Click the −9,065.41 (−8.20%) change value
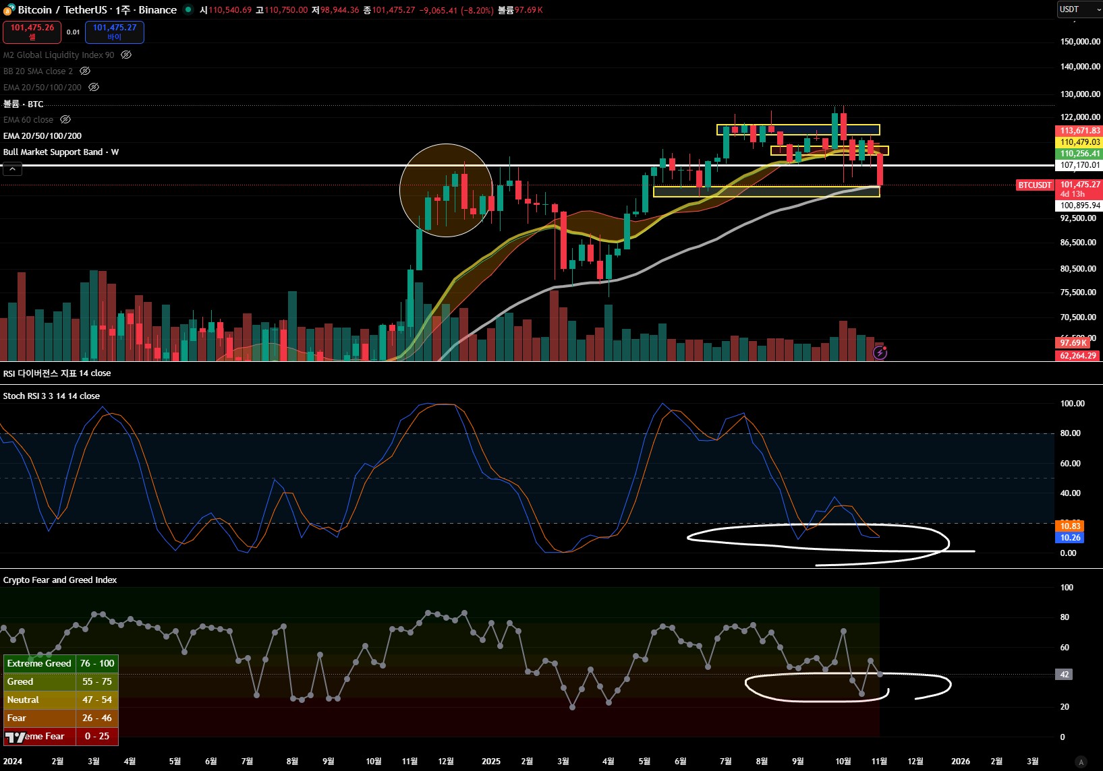Image resolution: width=1103 pixels, height=771 pixels. (x=456, y=10)
